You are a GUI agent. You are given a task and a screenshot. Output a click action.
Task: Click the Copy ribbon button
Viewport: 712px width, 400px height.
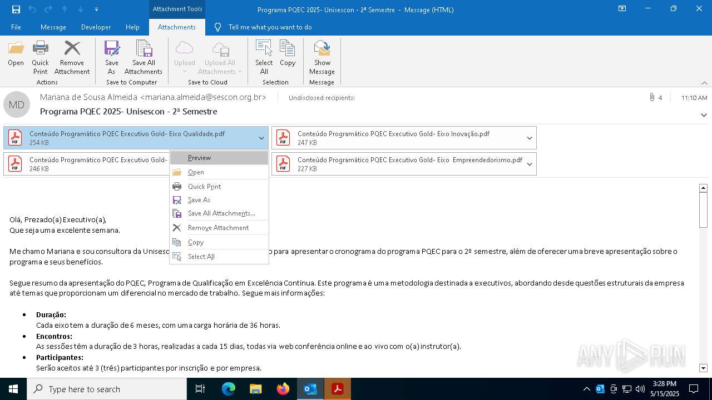pyautogui.click(x=288, y=54)
